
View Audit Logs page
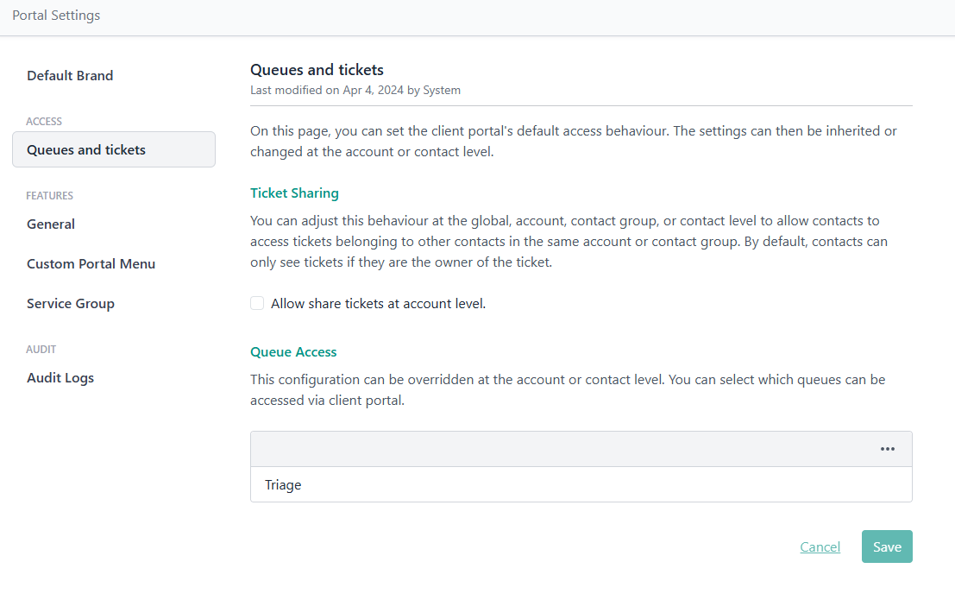coord(60,378)
